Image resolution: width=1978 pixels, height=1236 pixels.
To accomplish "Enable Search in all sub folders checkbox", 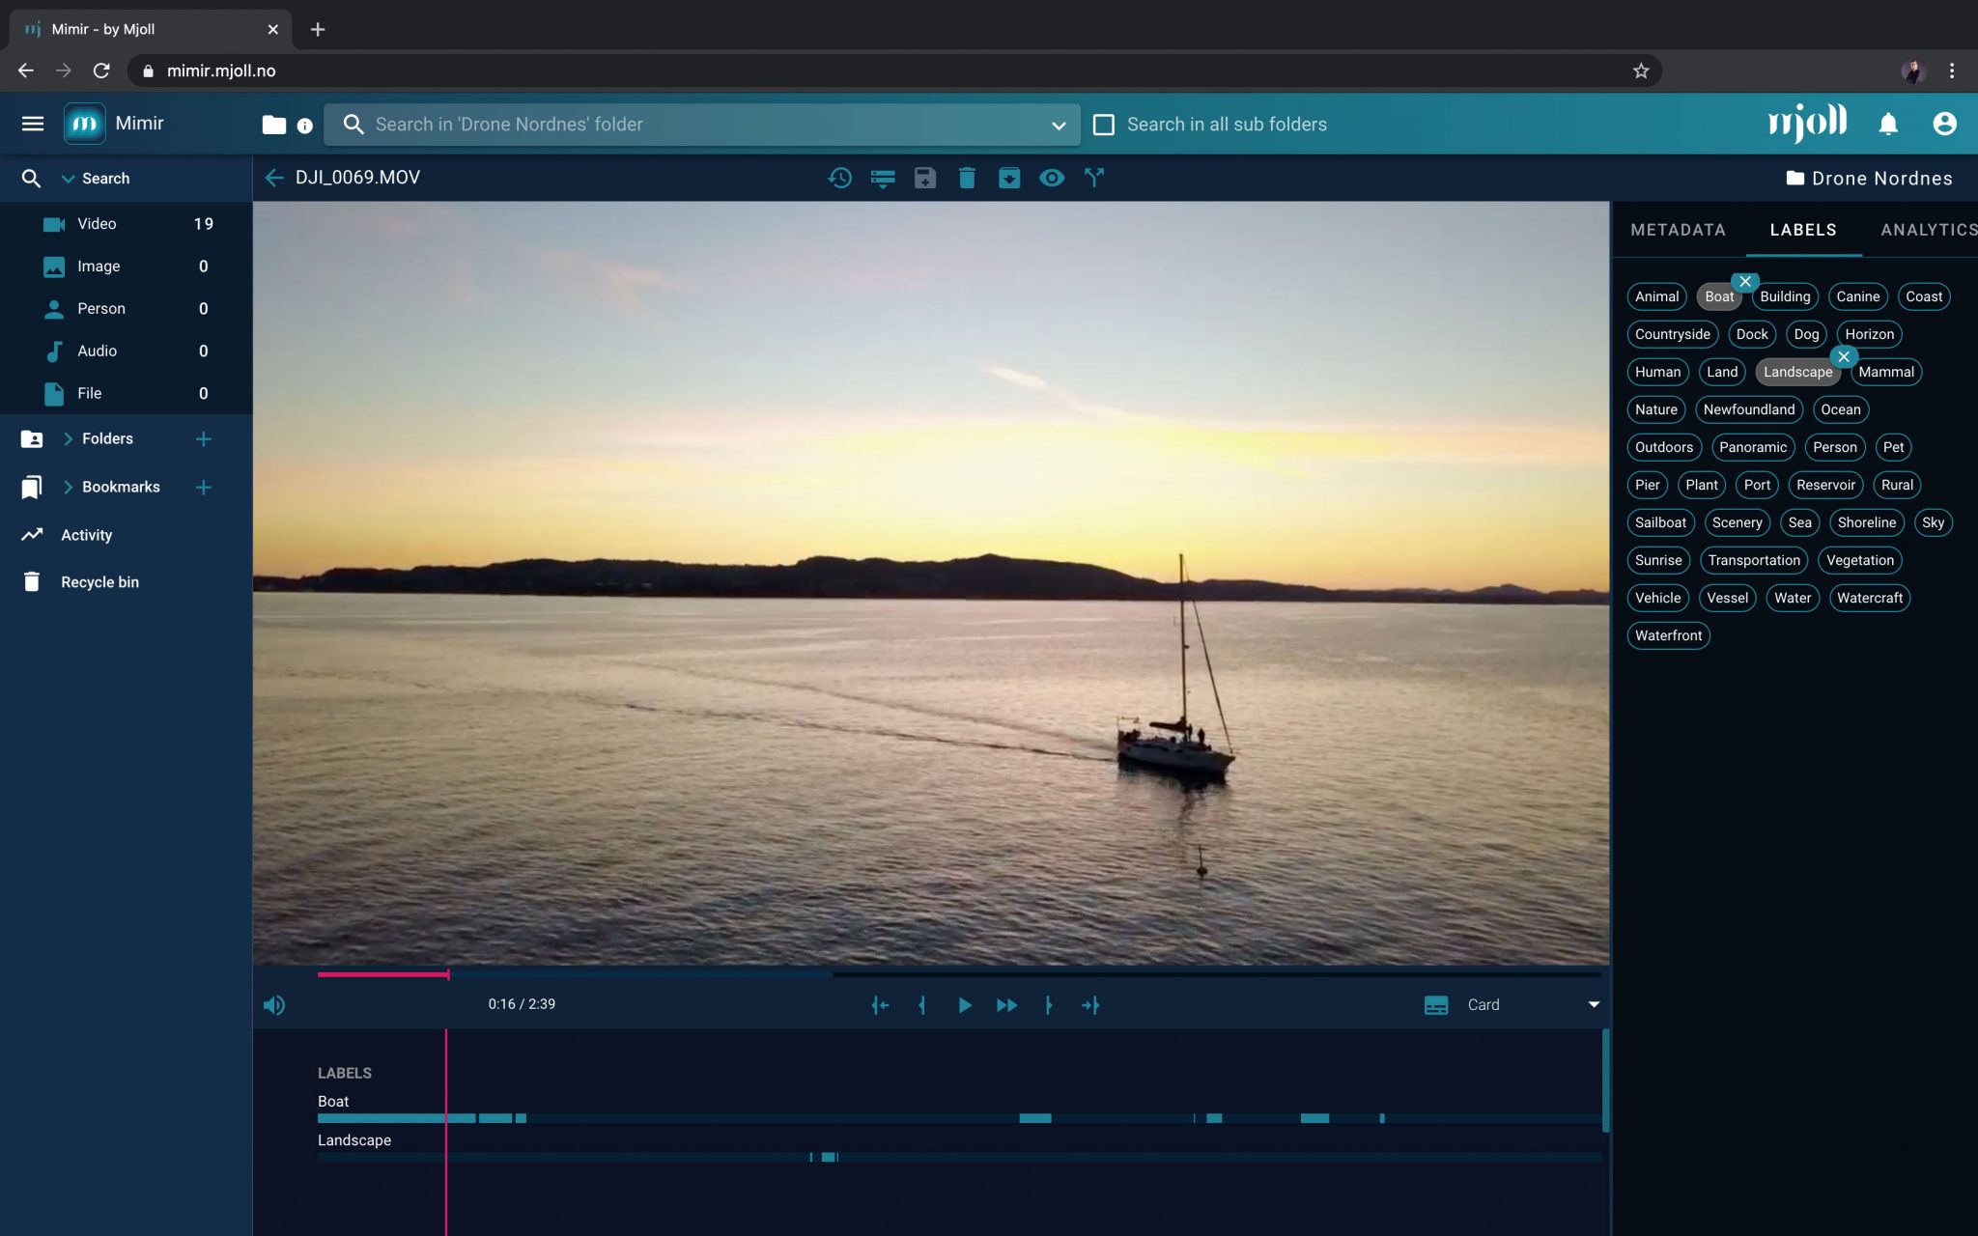I will (x=1104, y=125).
